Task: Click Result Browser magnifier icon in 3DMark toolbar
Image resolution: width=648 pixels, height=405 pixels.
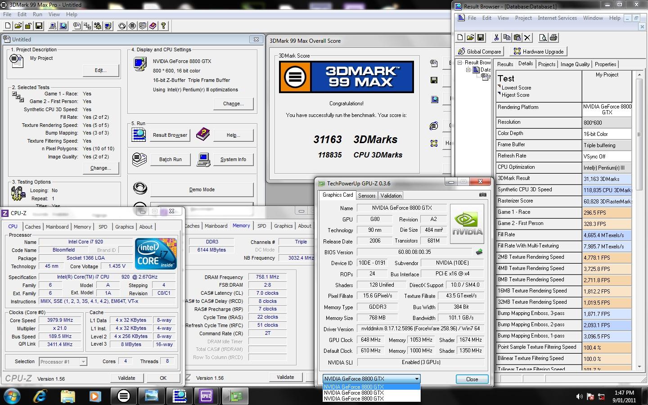Action: (63, 26)
